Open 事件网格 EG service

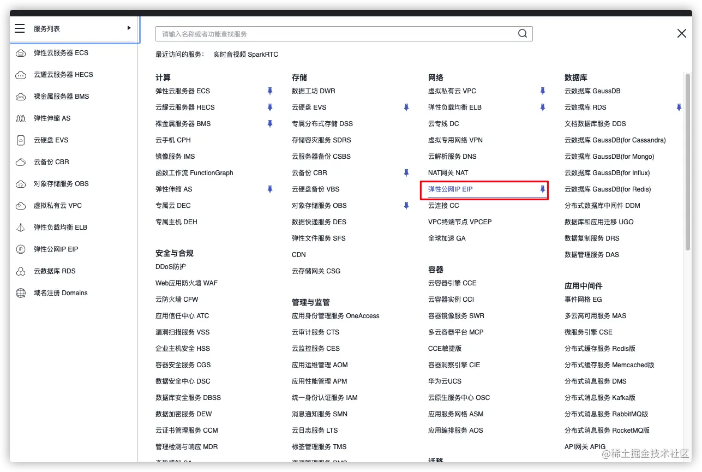(583, 300)
